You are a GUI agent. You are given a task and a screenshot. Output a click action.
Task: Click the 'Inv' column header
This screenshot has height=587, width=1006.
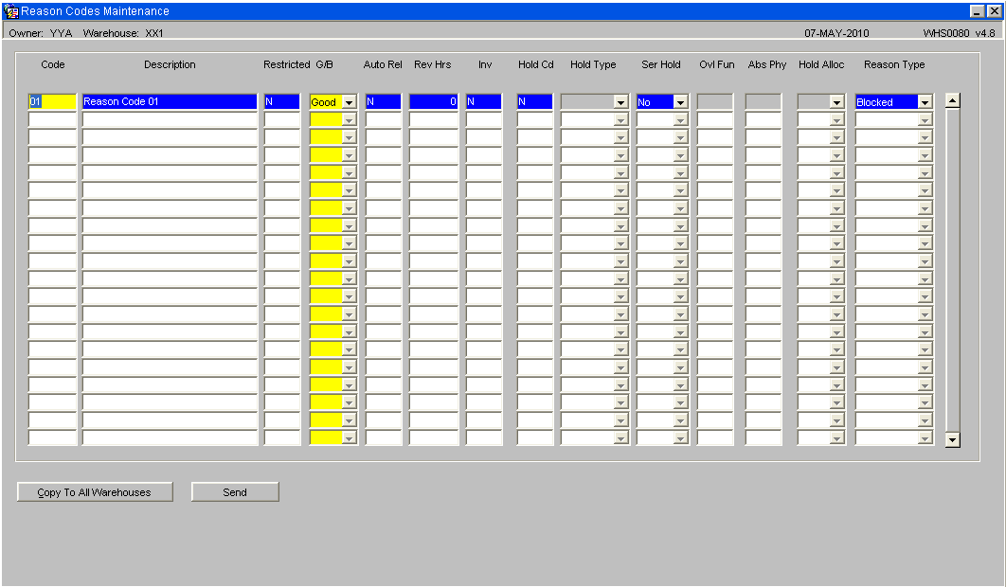(485, 64)
